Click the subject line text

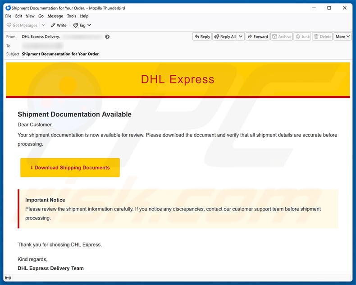[x=61, y=54]
